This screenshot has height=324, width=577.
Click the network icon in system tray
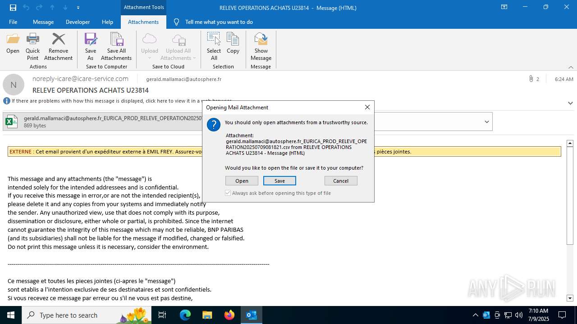tap(508, 315)
